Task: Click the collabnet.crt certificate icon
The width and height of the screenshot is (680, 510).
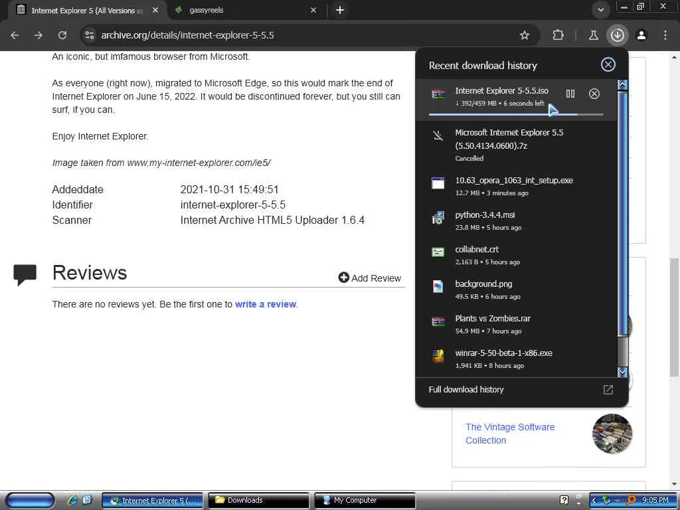Action: tap(438, 252)
